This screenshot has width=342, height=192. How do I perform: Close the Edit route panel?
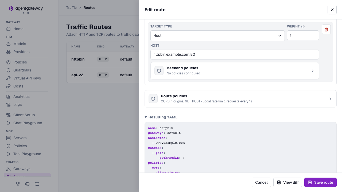(332, 10)
